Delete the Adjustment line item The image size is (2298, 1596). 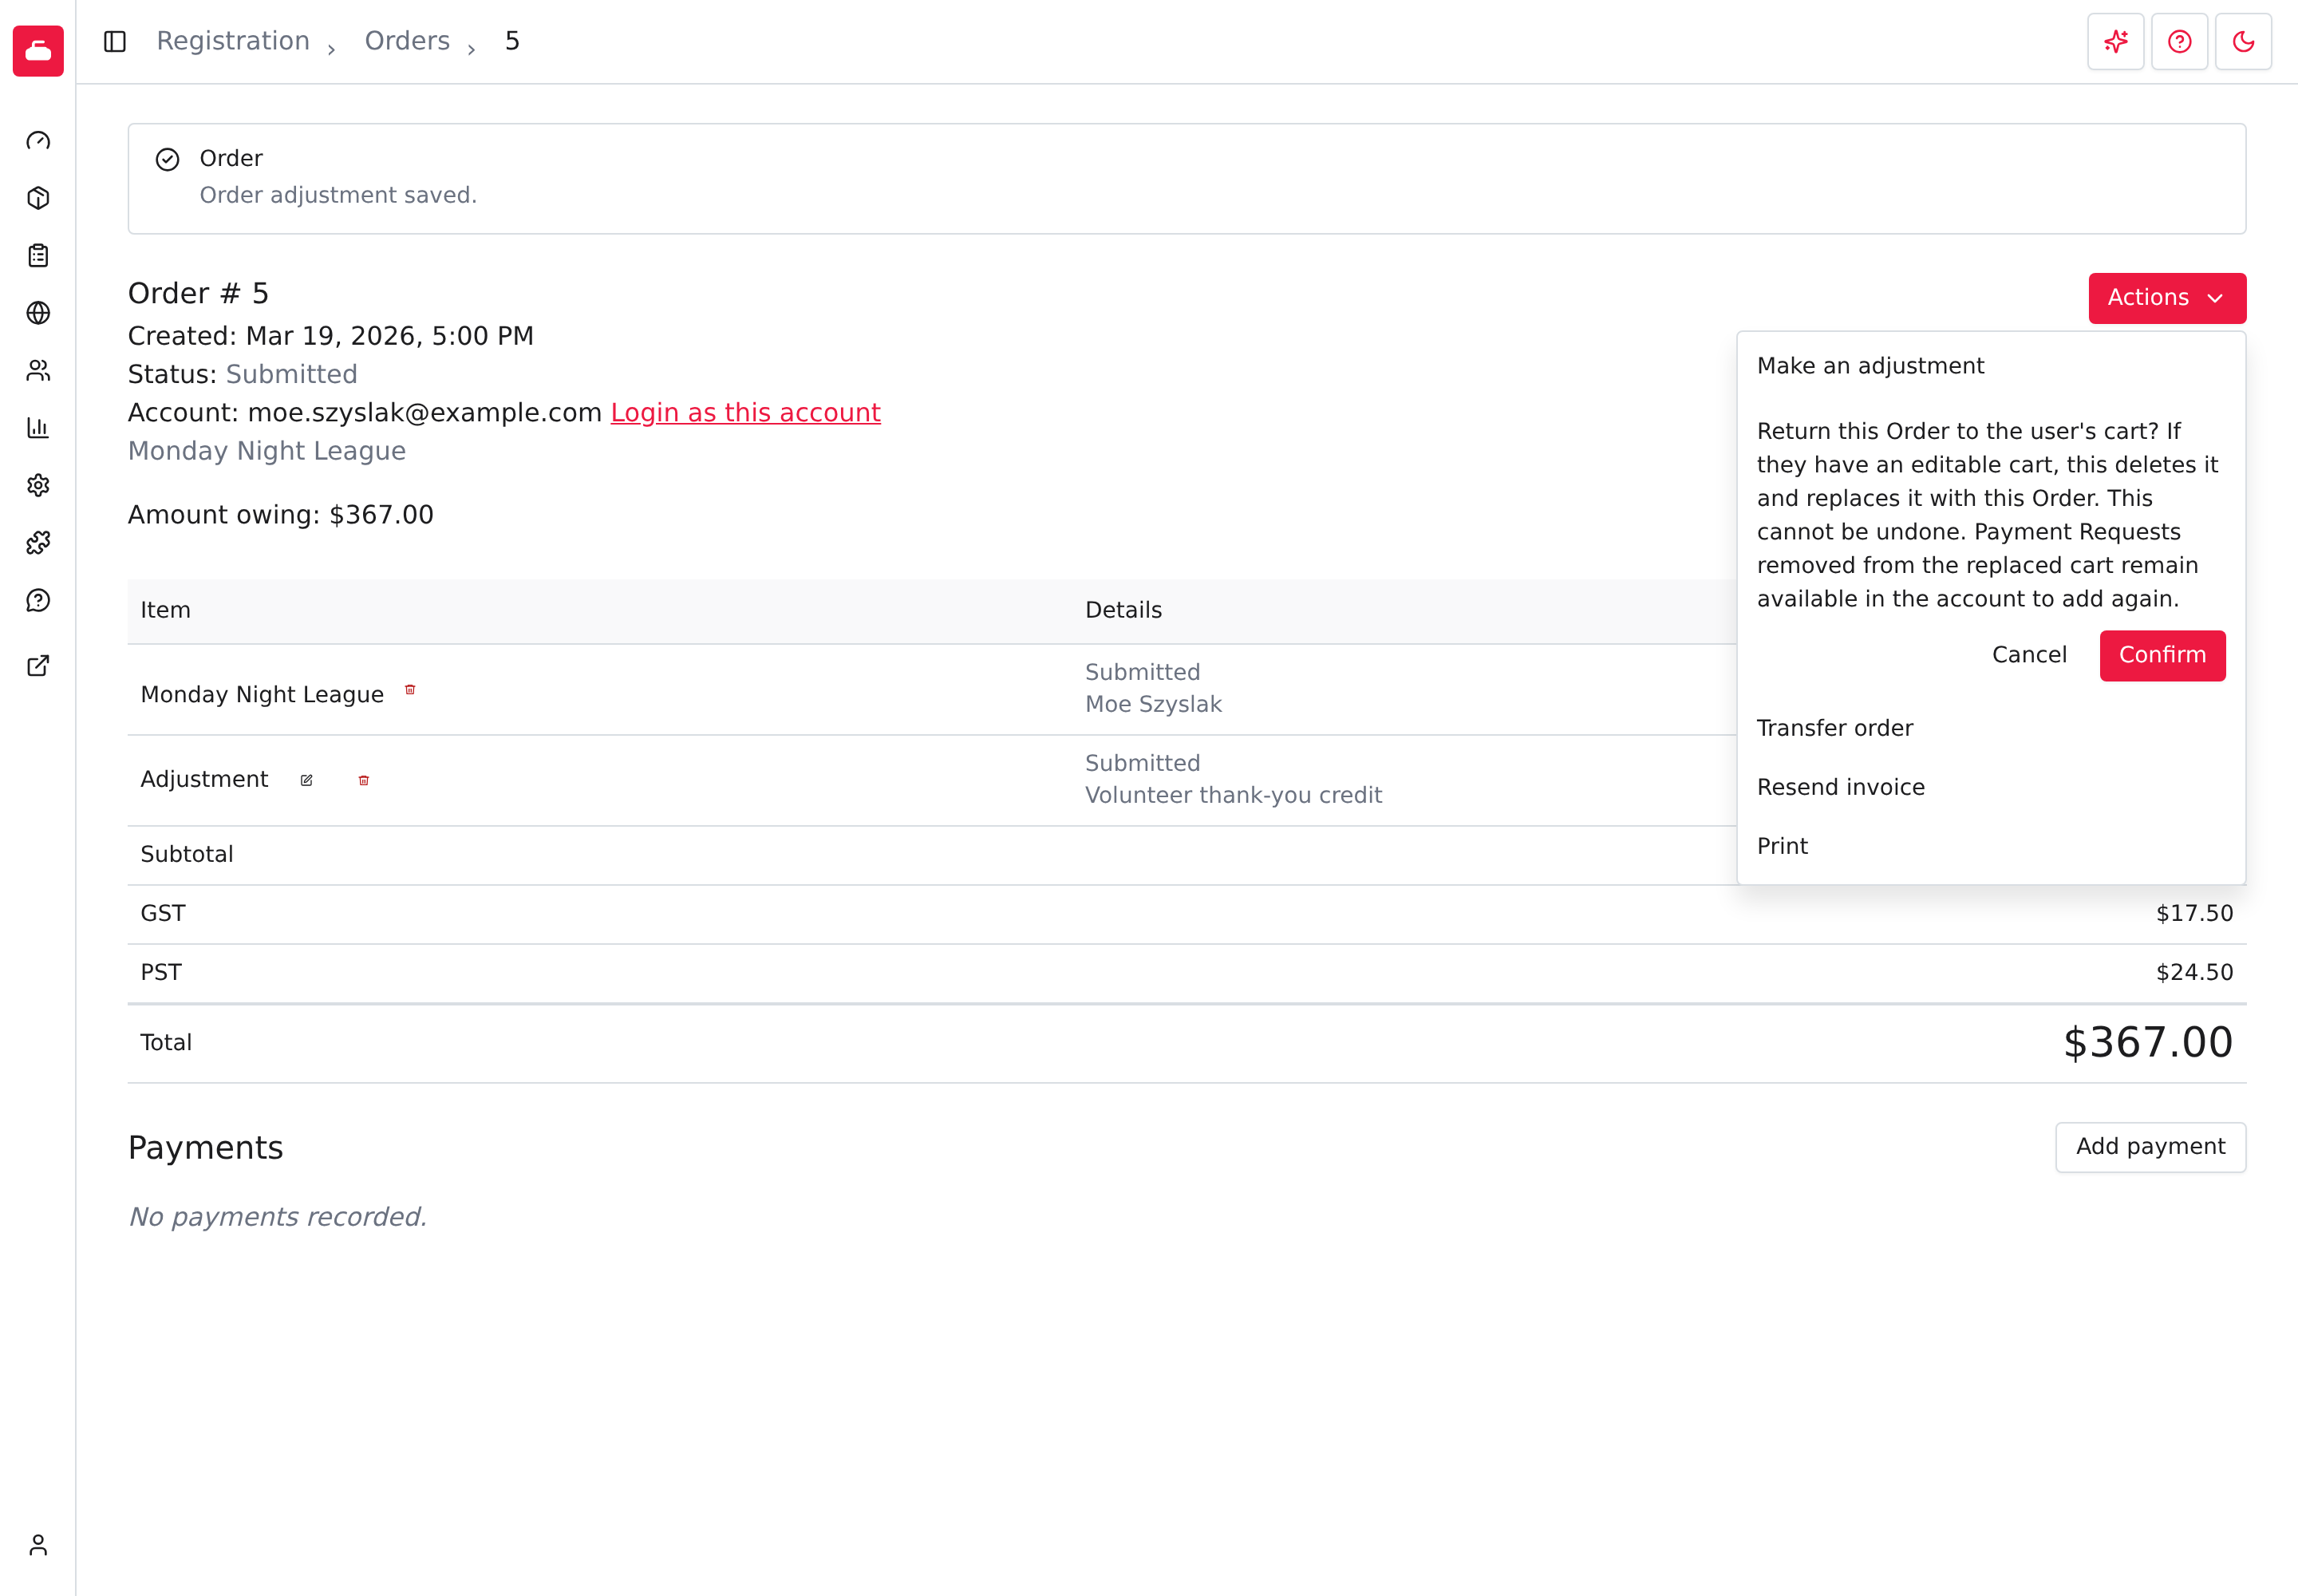pyautogui.click(x=364, y=781)
